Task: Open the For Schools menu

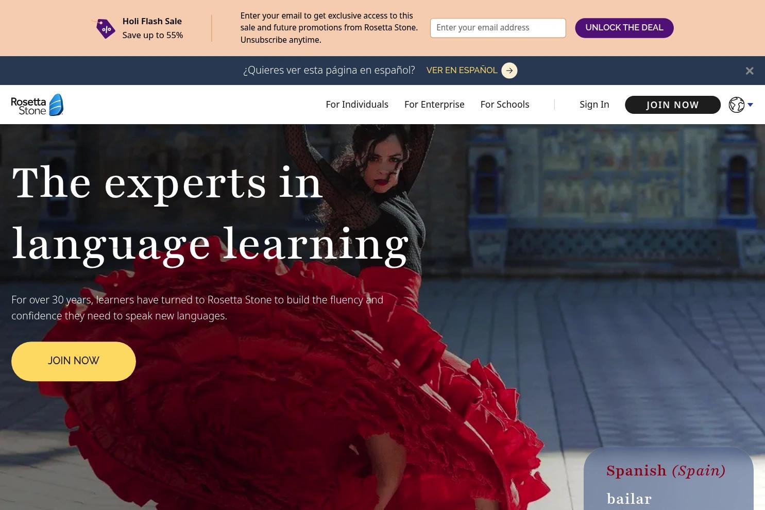Action: (505, 105)
